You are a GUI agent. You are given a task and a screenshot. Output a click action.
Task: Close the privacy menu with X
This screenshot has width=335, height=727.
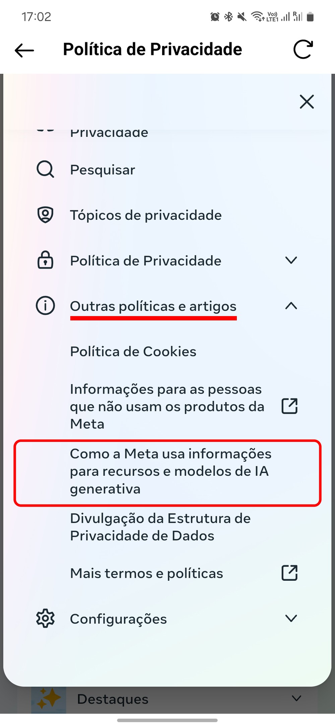(x=307, y=102)
